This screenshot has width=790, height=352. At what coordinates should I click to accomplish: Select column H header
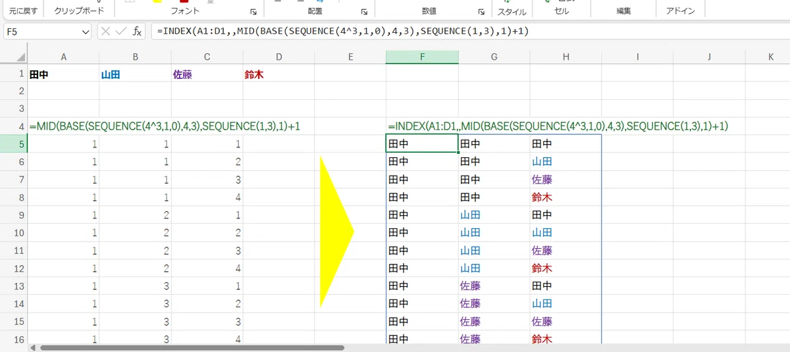coord(566,57)
